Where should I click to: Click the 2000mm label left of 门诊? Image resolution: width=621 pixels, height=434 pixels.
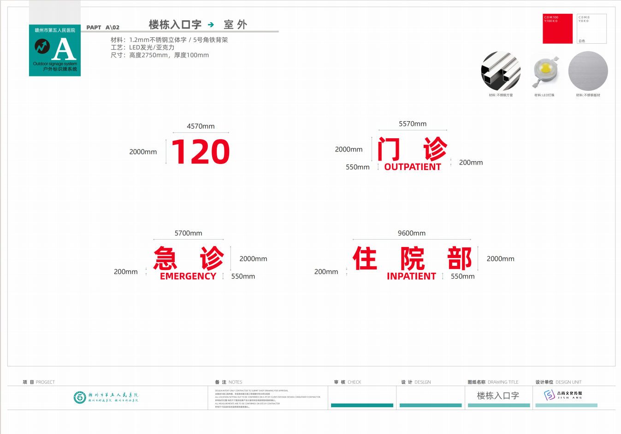coord(349,149)
